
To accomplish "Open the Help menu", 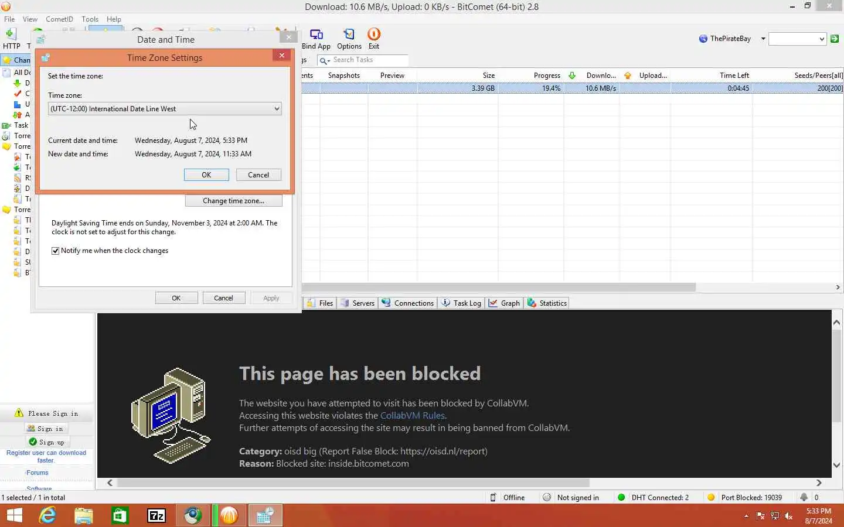I will coord(114,19).
